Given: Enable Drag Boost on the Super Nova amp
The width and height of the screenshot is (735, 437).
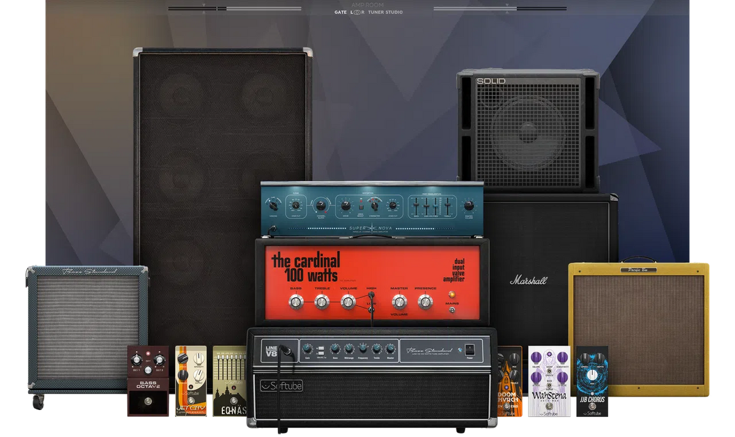Looking at the screenshot, I should [361, 207].
